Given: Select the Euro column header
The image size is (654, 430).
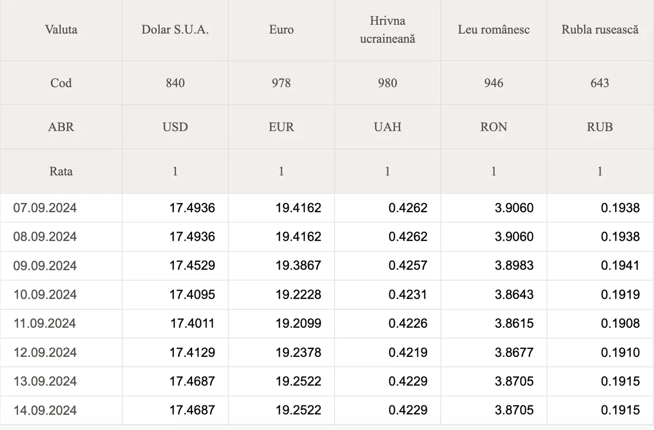Looking at the screenshot, I should pyautogui.click(x=282, y=30).
